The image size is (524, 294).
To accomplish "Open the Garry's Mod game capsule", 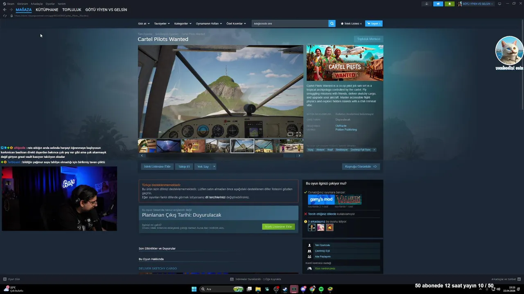I will point(321,200).
